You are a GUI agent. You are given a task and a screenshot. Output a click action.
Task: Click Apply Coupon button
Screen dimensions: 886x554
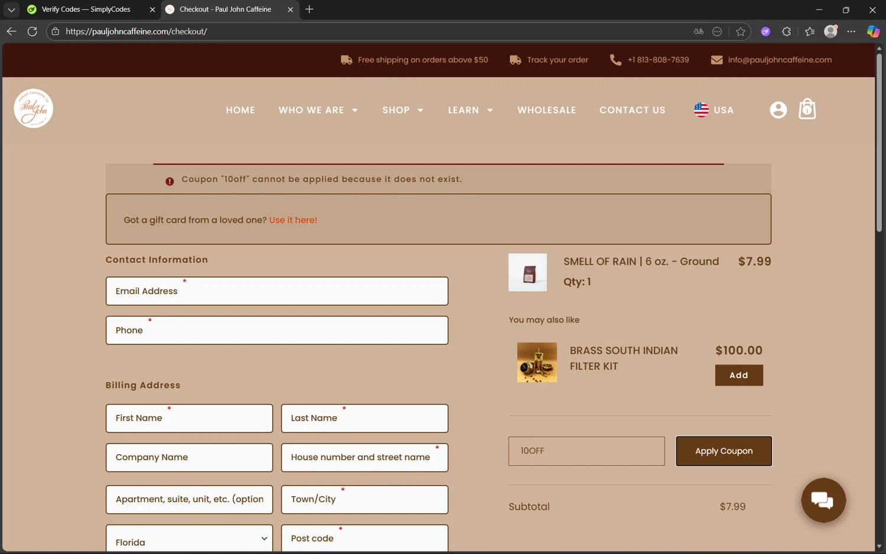724,451
